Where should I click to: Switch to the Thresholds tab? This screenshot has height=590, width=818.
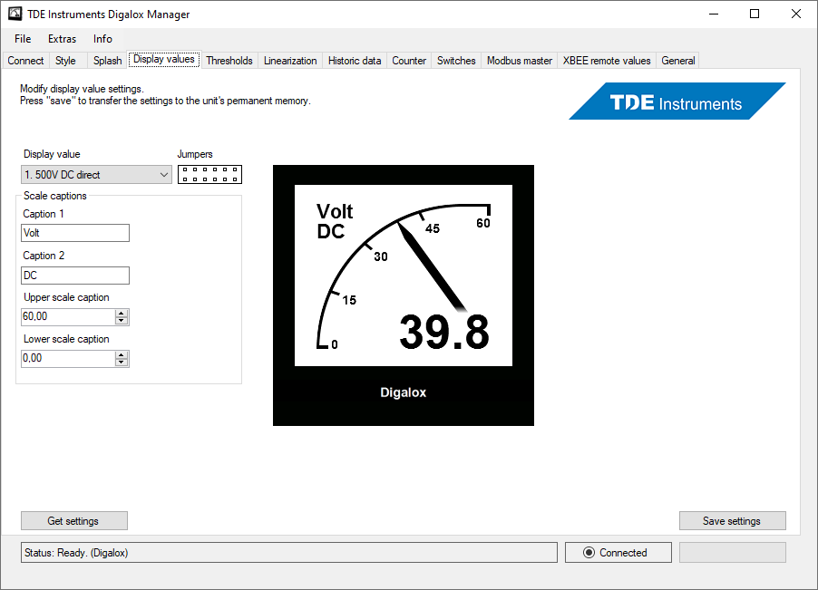pos(229,61)
